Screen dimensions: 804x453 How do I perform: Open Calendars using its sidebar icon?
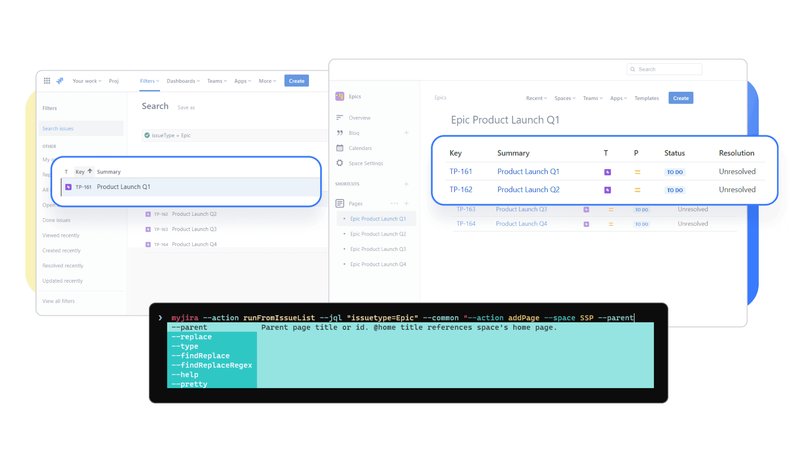tap(340, 148)
